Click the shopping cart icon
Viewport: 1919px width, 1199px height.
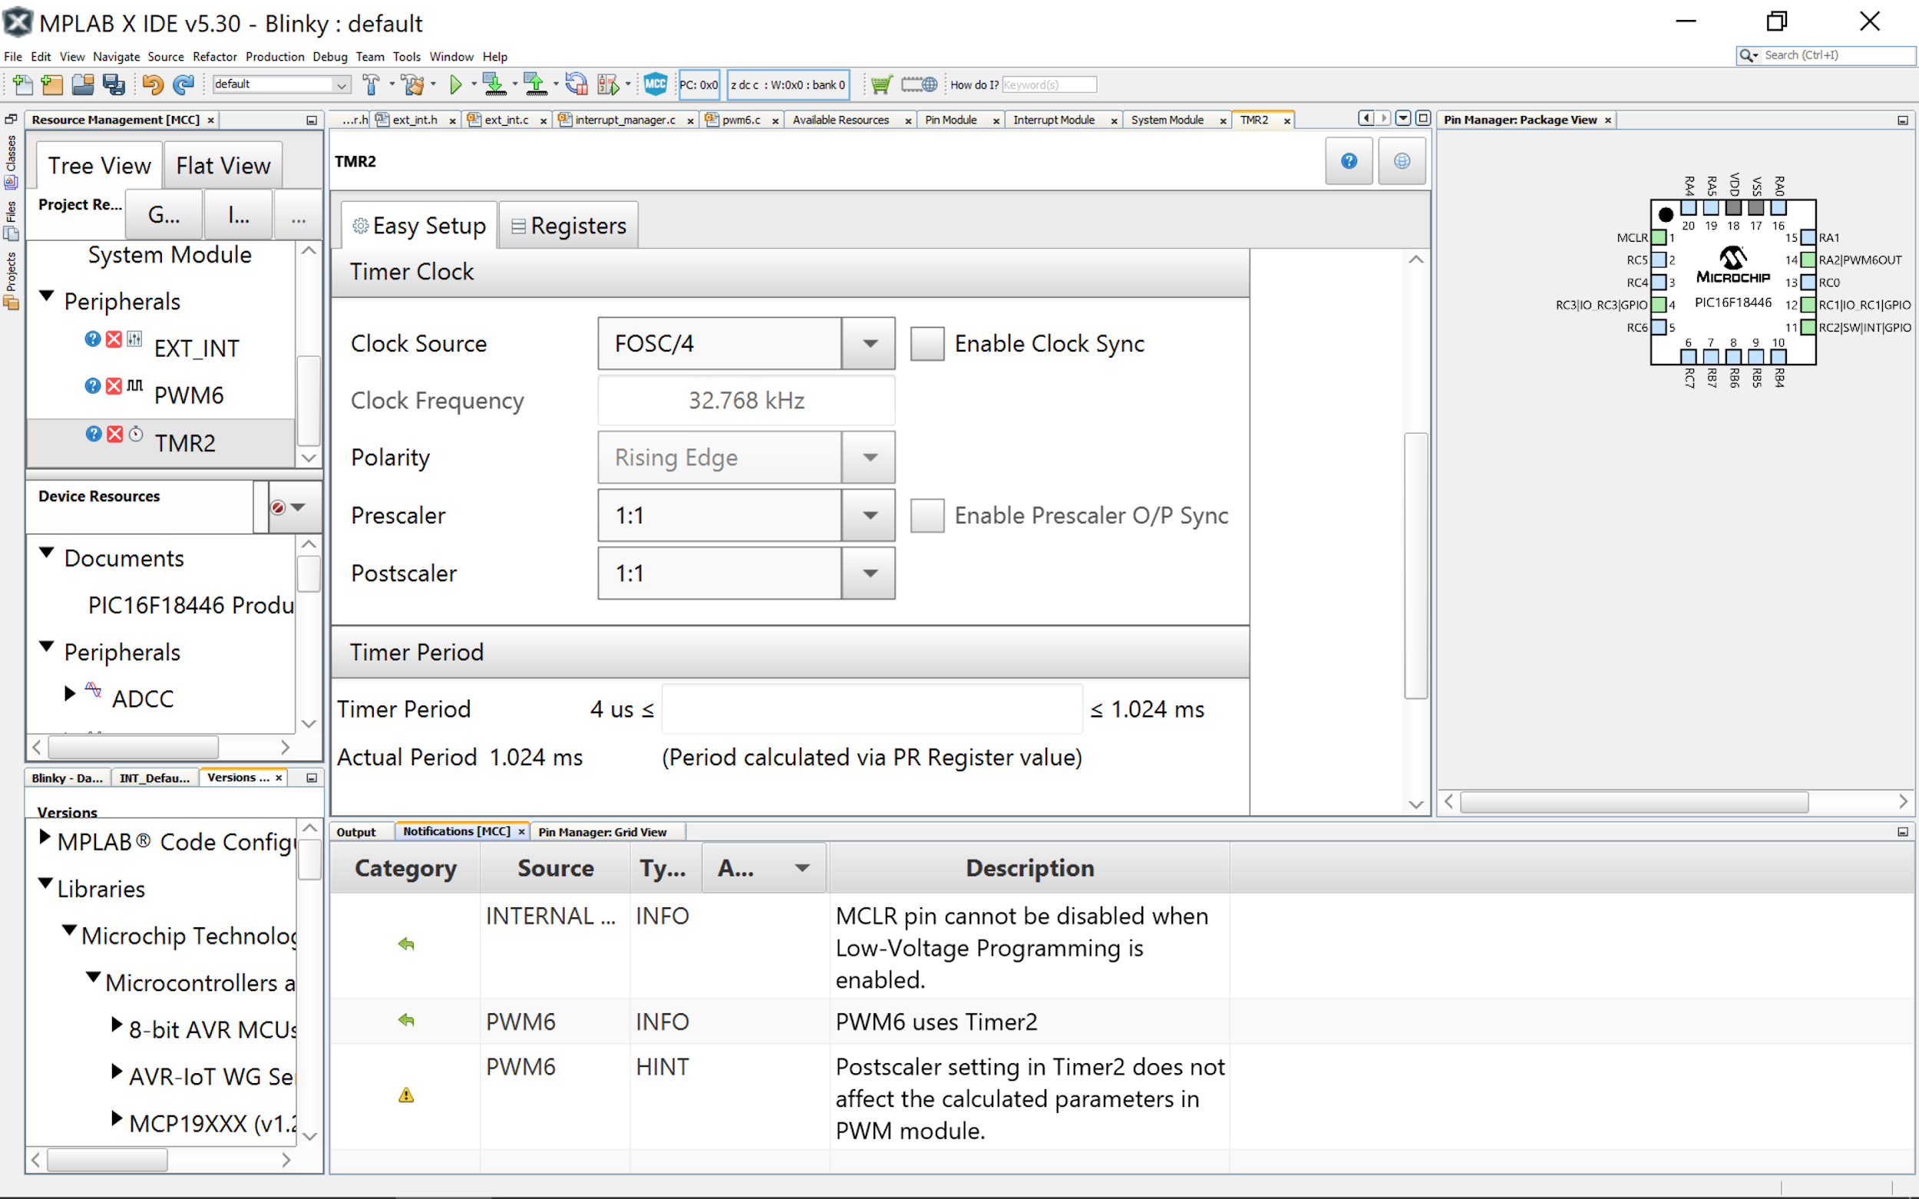click(881, 84)
